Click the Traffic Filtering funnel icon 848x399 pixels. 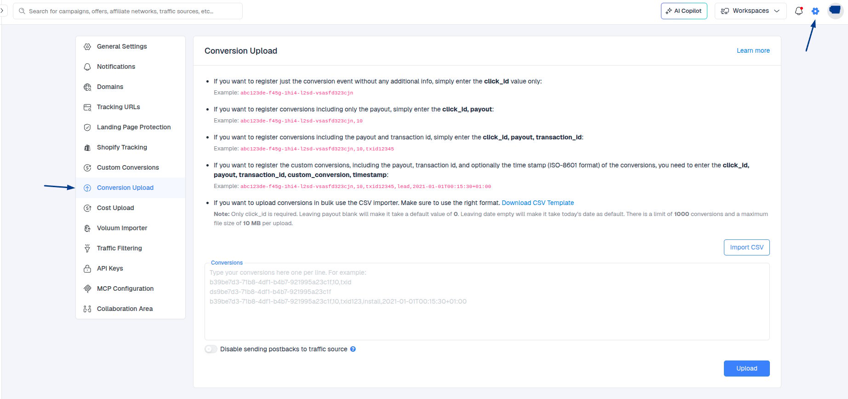pyautogui.click(x=87, y=249)
